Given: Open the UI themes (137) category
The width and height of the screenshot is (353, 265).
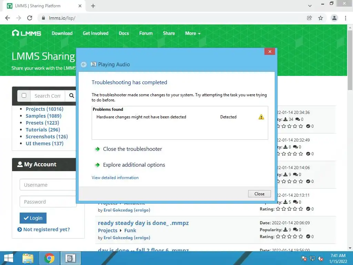Looking at the screenshot, I should tap(44, 144).
